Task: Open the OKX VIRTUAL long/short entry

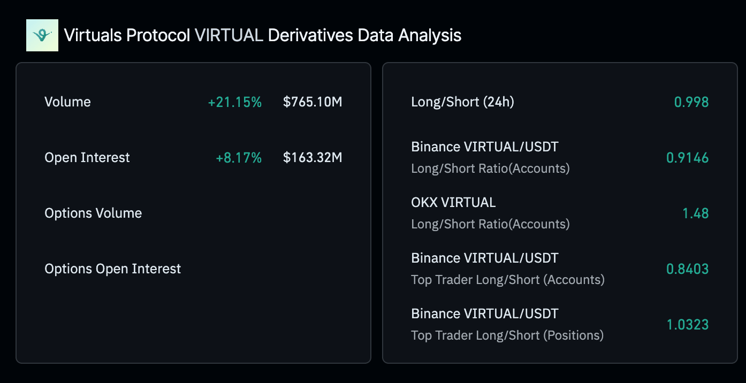Action: [490, 213]
